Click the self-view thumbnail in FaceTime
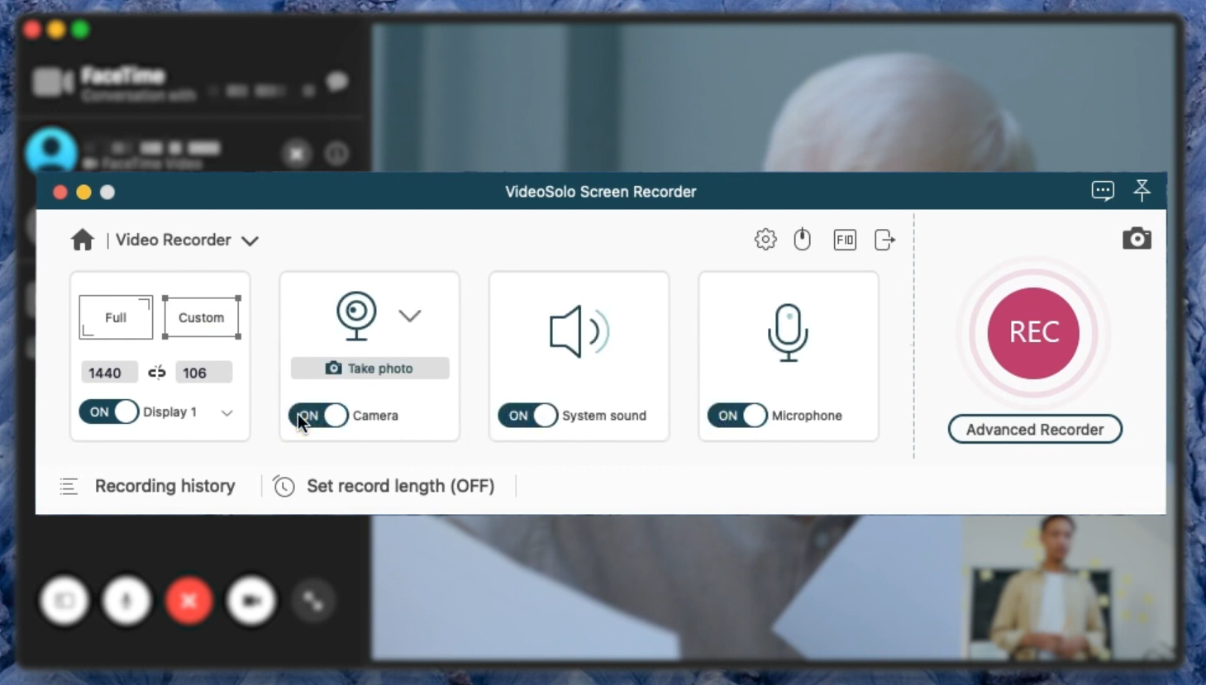This screenshot has height=685, width=1206. tap(1066, 587)
